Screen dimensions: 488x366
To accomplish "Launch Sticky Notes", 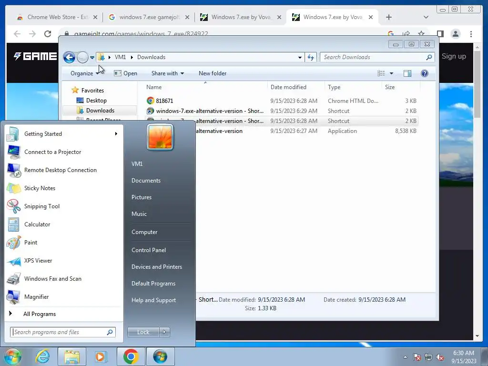I will click(63, 188).
